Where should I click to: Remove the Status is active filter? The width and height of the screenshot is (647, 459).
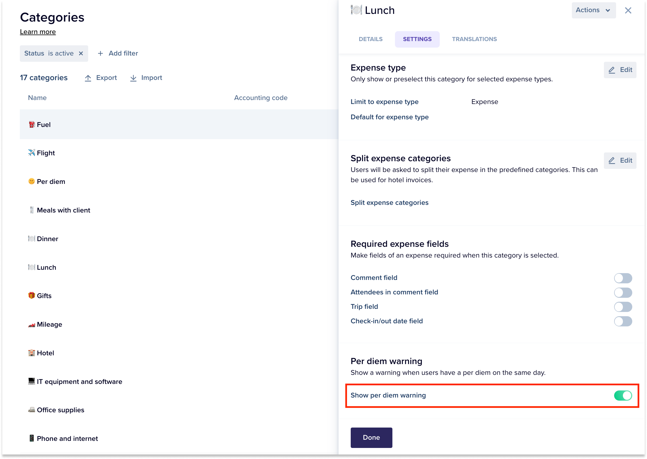click(81, 53)
